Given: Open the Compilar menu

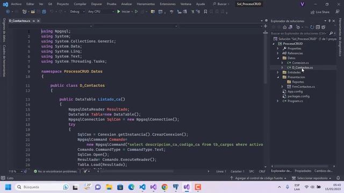Looking at the screenshot, I should point(80,4).
